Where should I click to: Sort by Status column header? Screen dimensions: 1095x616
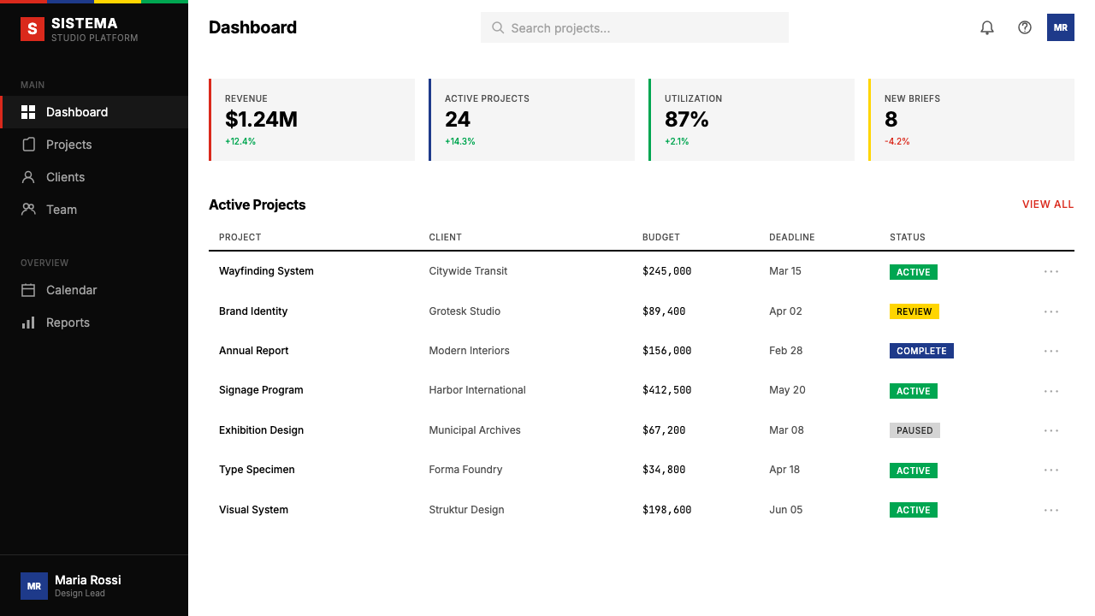(x=908, y=237)
